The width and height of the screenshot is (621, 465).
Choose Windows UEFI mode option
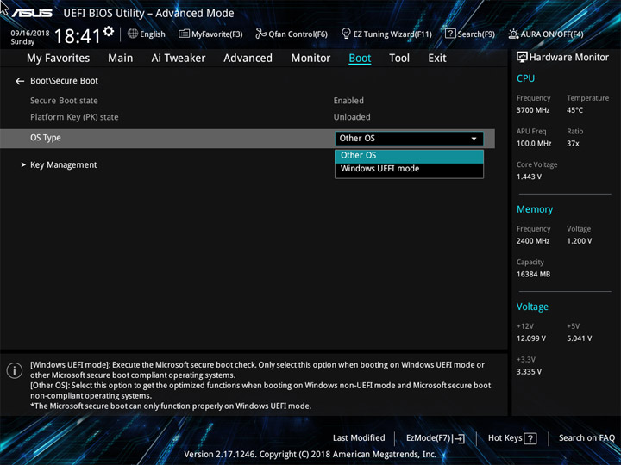pos(409,169)
